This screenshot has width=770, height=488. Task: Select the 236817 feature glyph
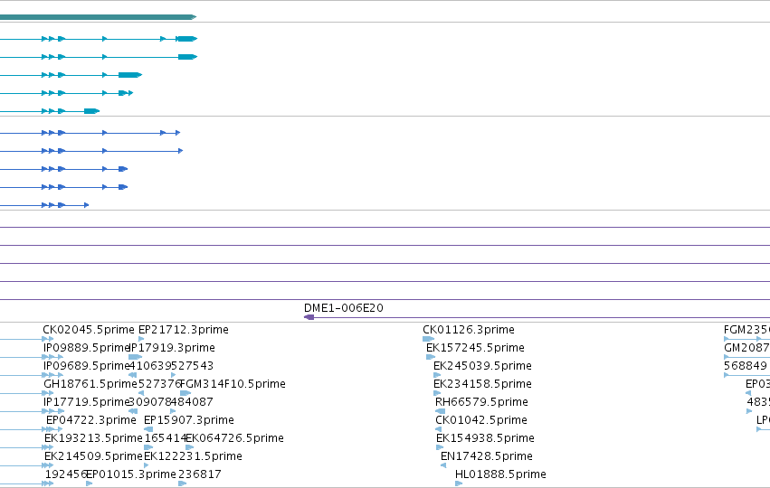pyautogui.click(x=182, y=483)
